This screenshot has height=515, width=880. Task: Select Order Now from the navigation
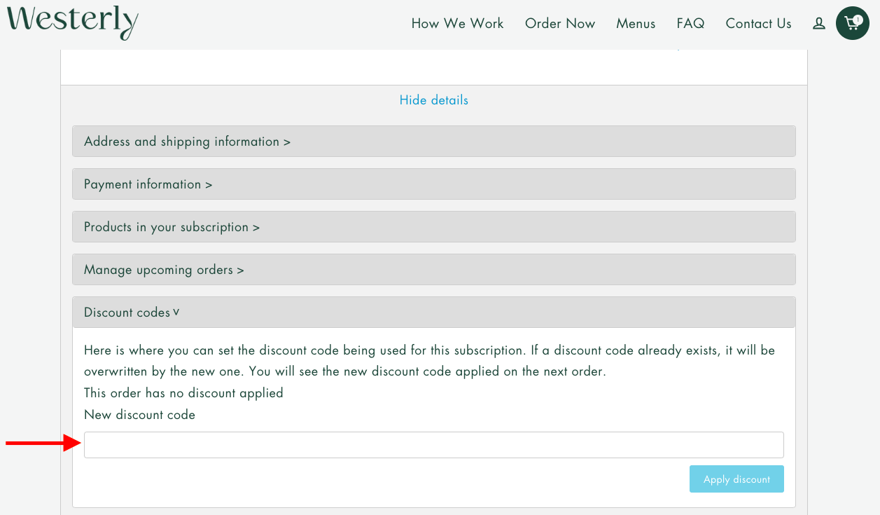560,23
